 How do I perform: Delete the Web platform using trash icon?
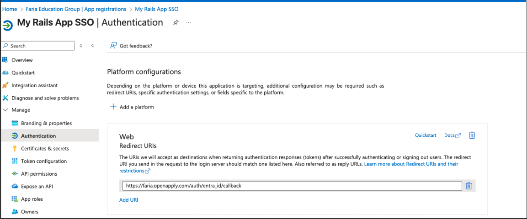(472, 136)
